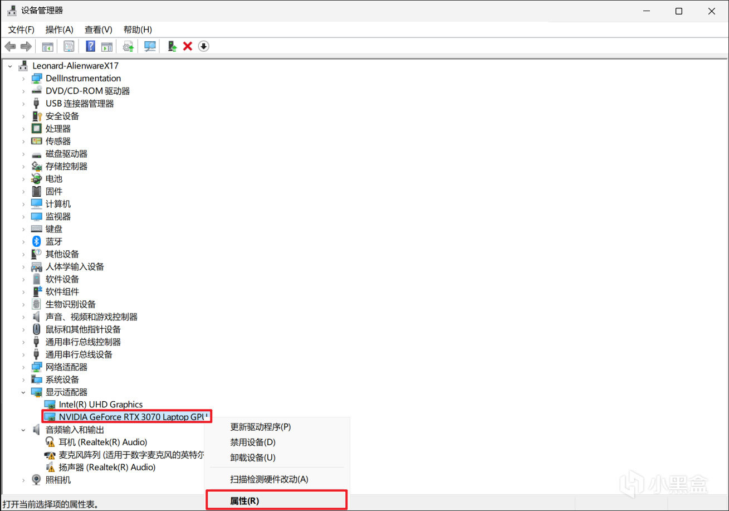Click the 键盘 keyboard icon
This screenshot has height=511, width=729.
(37, 229)
